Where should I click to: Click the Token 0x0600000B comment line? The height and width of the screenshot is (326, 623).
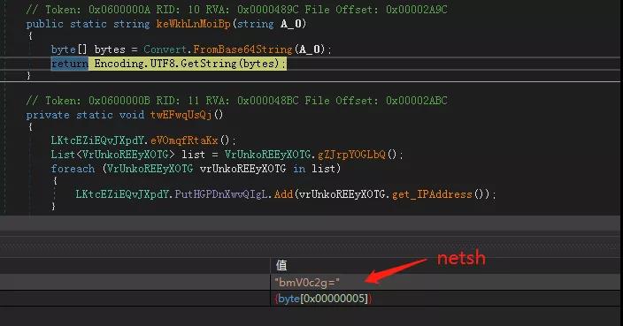pos(237,101)
